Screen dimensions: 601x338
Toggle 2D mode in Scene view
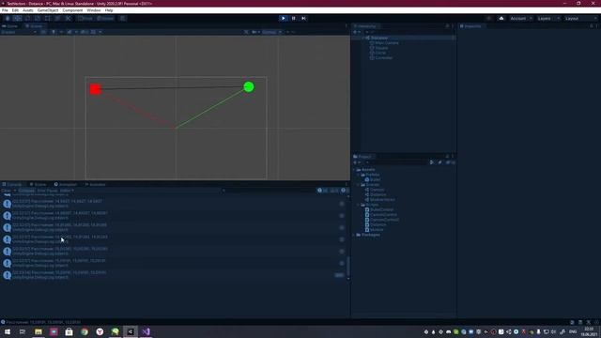point(43,32)
